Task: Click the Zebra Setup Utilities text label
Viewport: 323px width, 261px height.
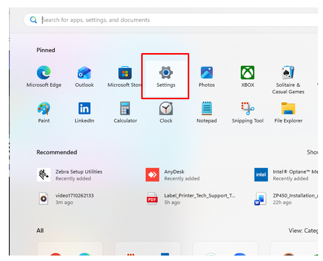Action: [79, 172]
